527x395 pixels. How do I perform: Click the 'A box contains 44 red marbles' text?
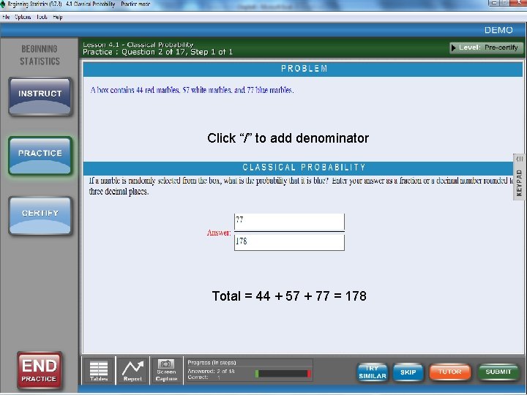(x=135, y=90)
